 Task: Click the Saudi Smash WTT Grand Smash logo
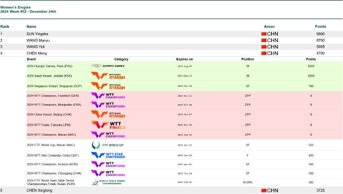pos(108,76)
